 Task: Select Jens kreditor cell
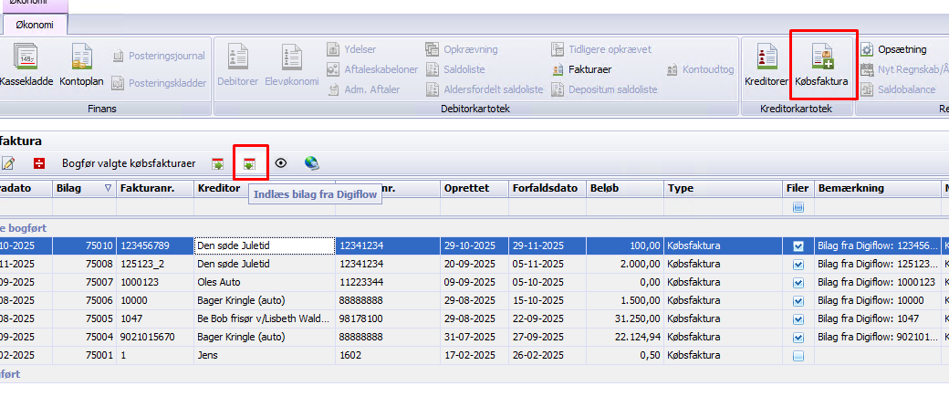coord(265,356)
